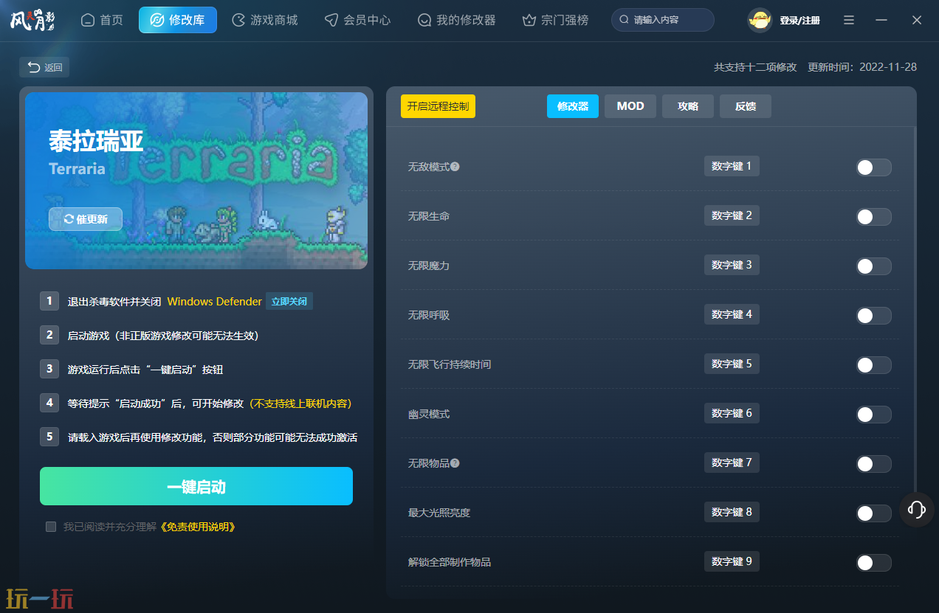Click the help icon beside 无限物品
The width and height of the screenshot is (939, 613).
[455, 463]
